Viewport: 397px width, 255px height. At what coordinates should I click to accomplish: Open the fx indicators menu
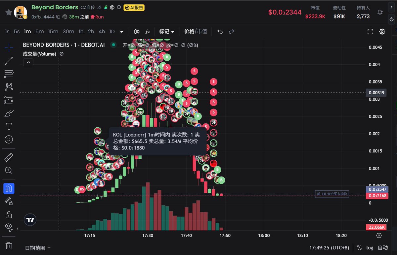coord(148,32)
